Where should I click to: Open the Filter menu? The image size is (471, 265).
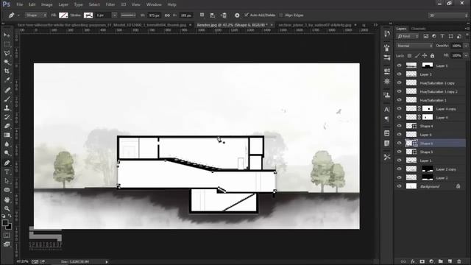110,4
